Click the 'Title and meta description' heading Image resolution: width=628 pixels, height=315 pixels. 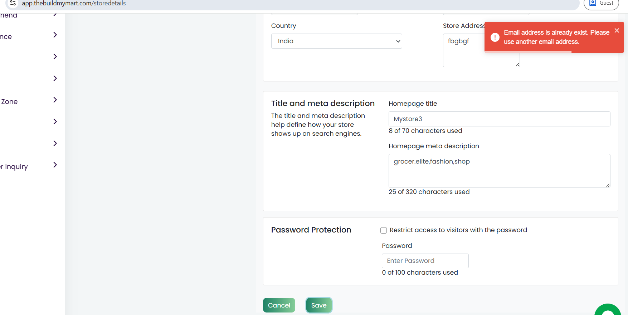(323, 104)
